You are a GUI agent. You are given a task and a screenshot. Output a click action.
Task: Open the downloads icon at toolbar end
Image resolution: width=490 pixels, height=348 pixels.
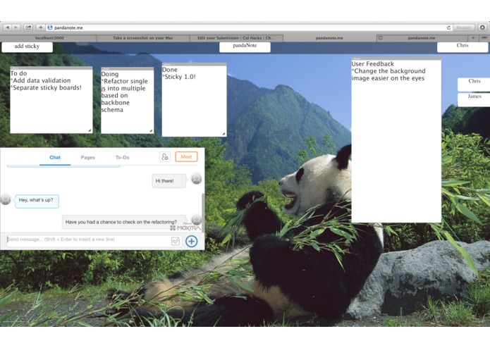[x=482, y=27]
